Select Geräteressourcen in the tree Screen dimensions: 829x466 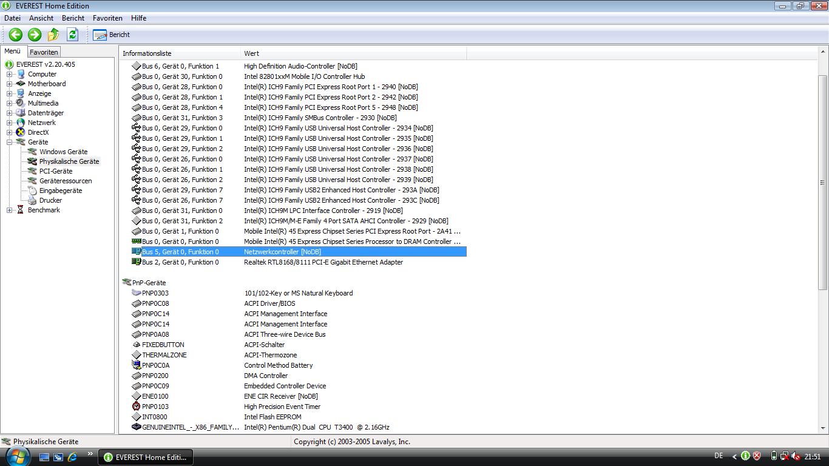[66, 181]
